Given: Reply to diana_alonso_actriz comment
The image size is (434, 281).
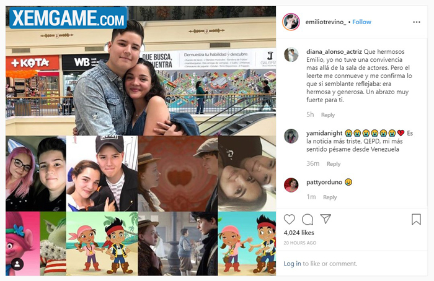Looking at the screenshot, I should click(x=328, y=115).
